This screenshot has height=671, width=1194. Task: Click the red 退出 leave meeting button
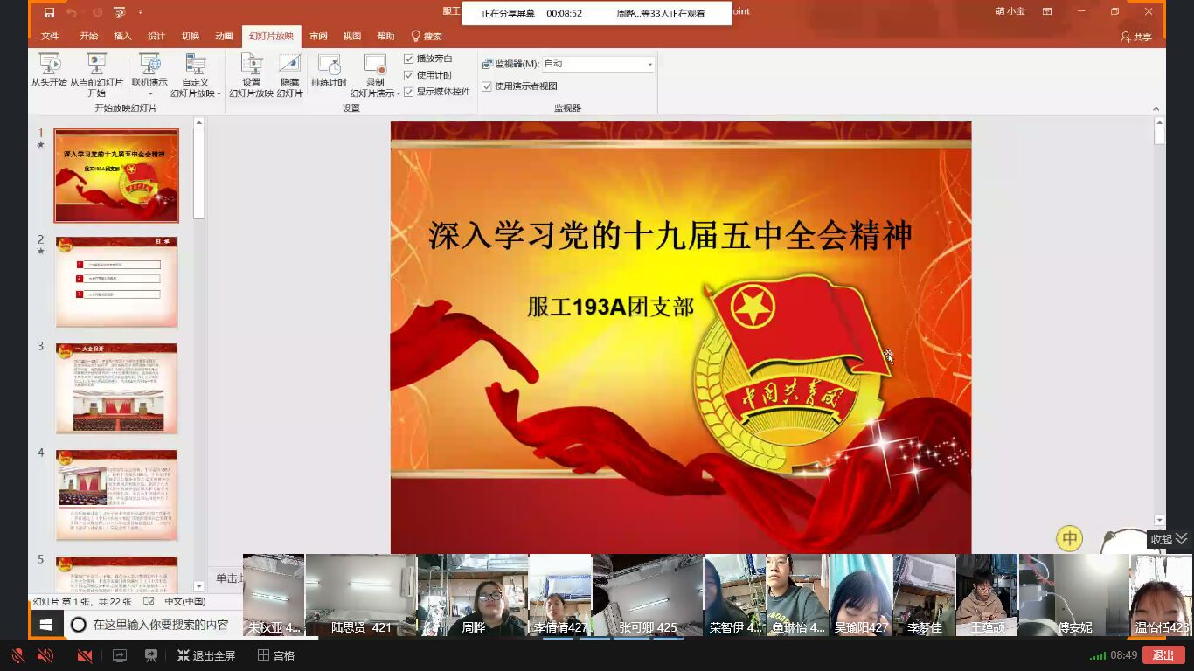pyautogui.click(x=1163, y=655)
